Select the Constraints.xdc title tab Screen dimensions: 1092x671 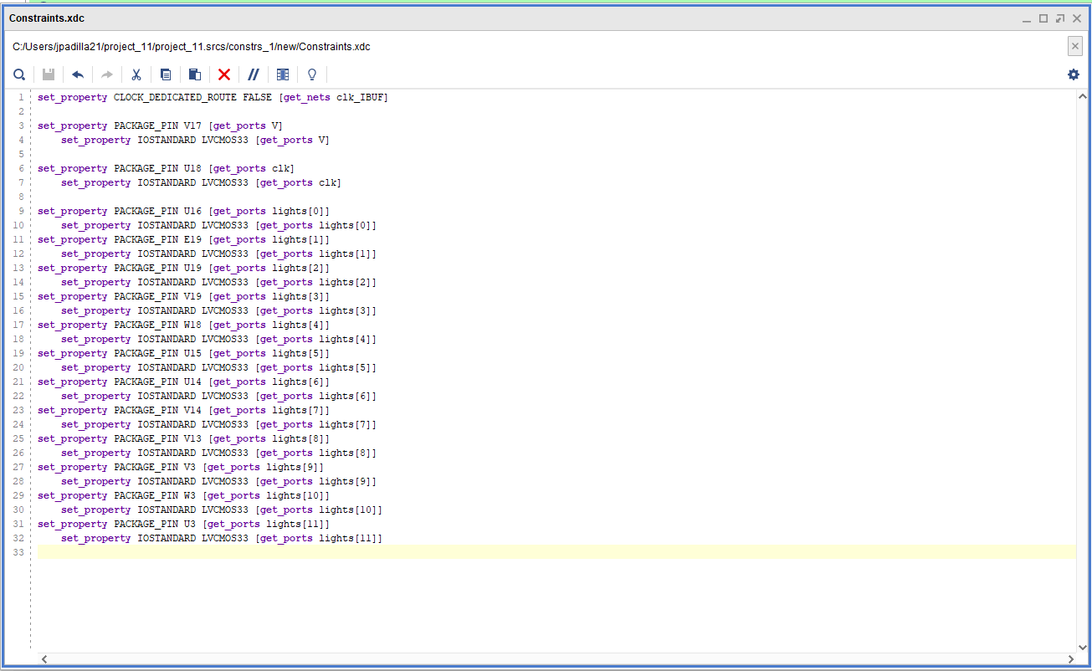click(46, 18)
